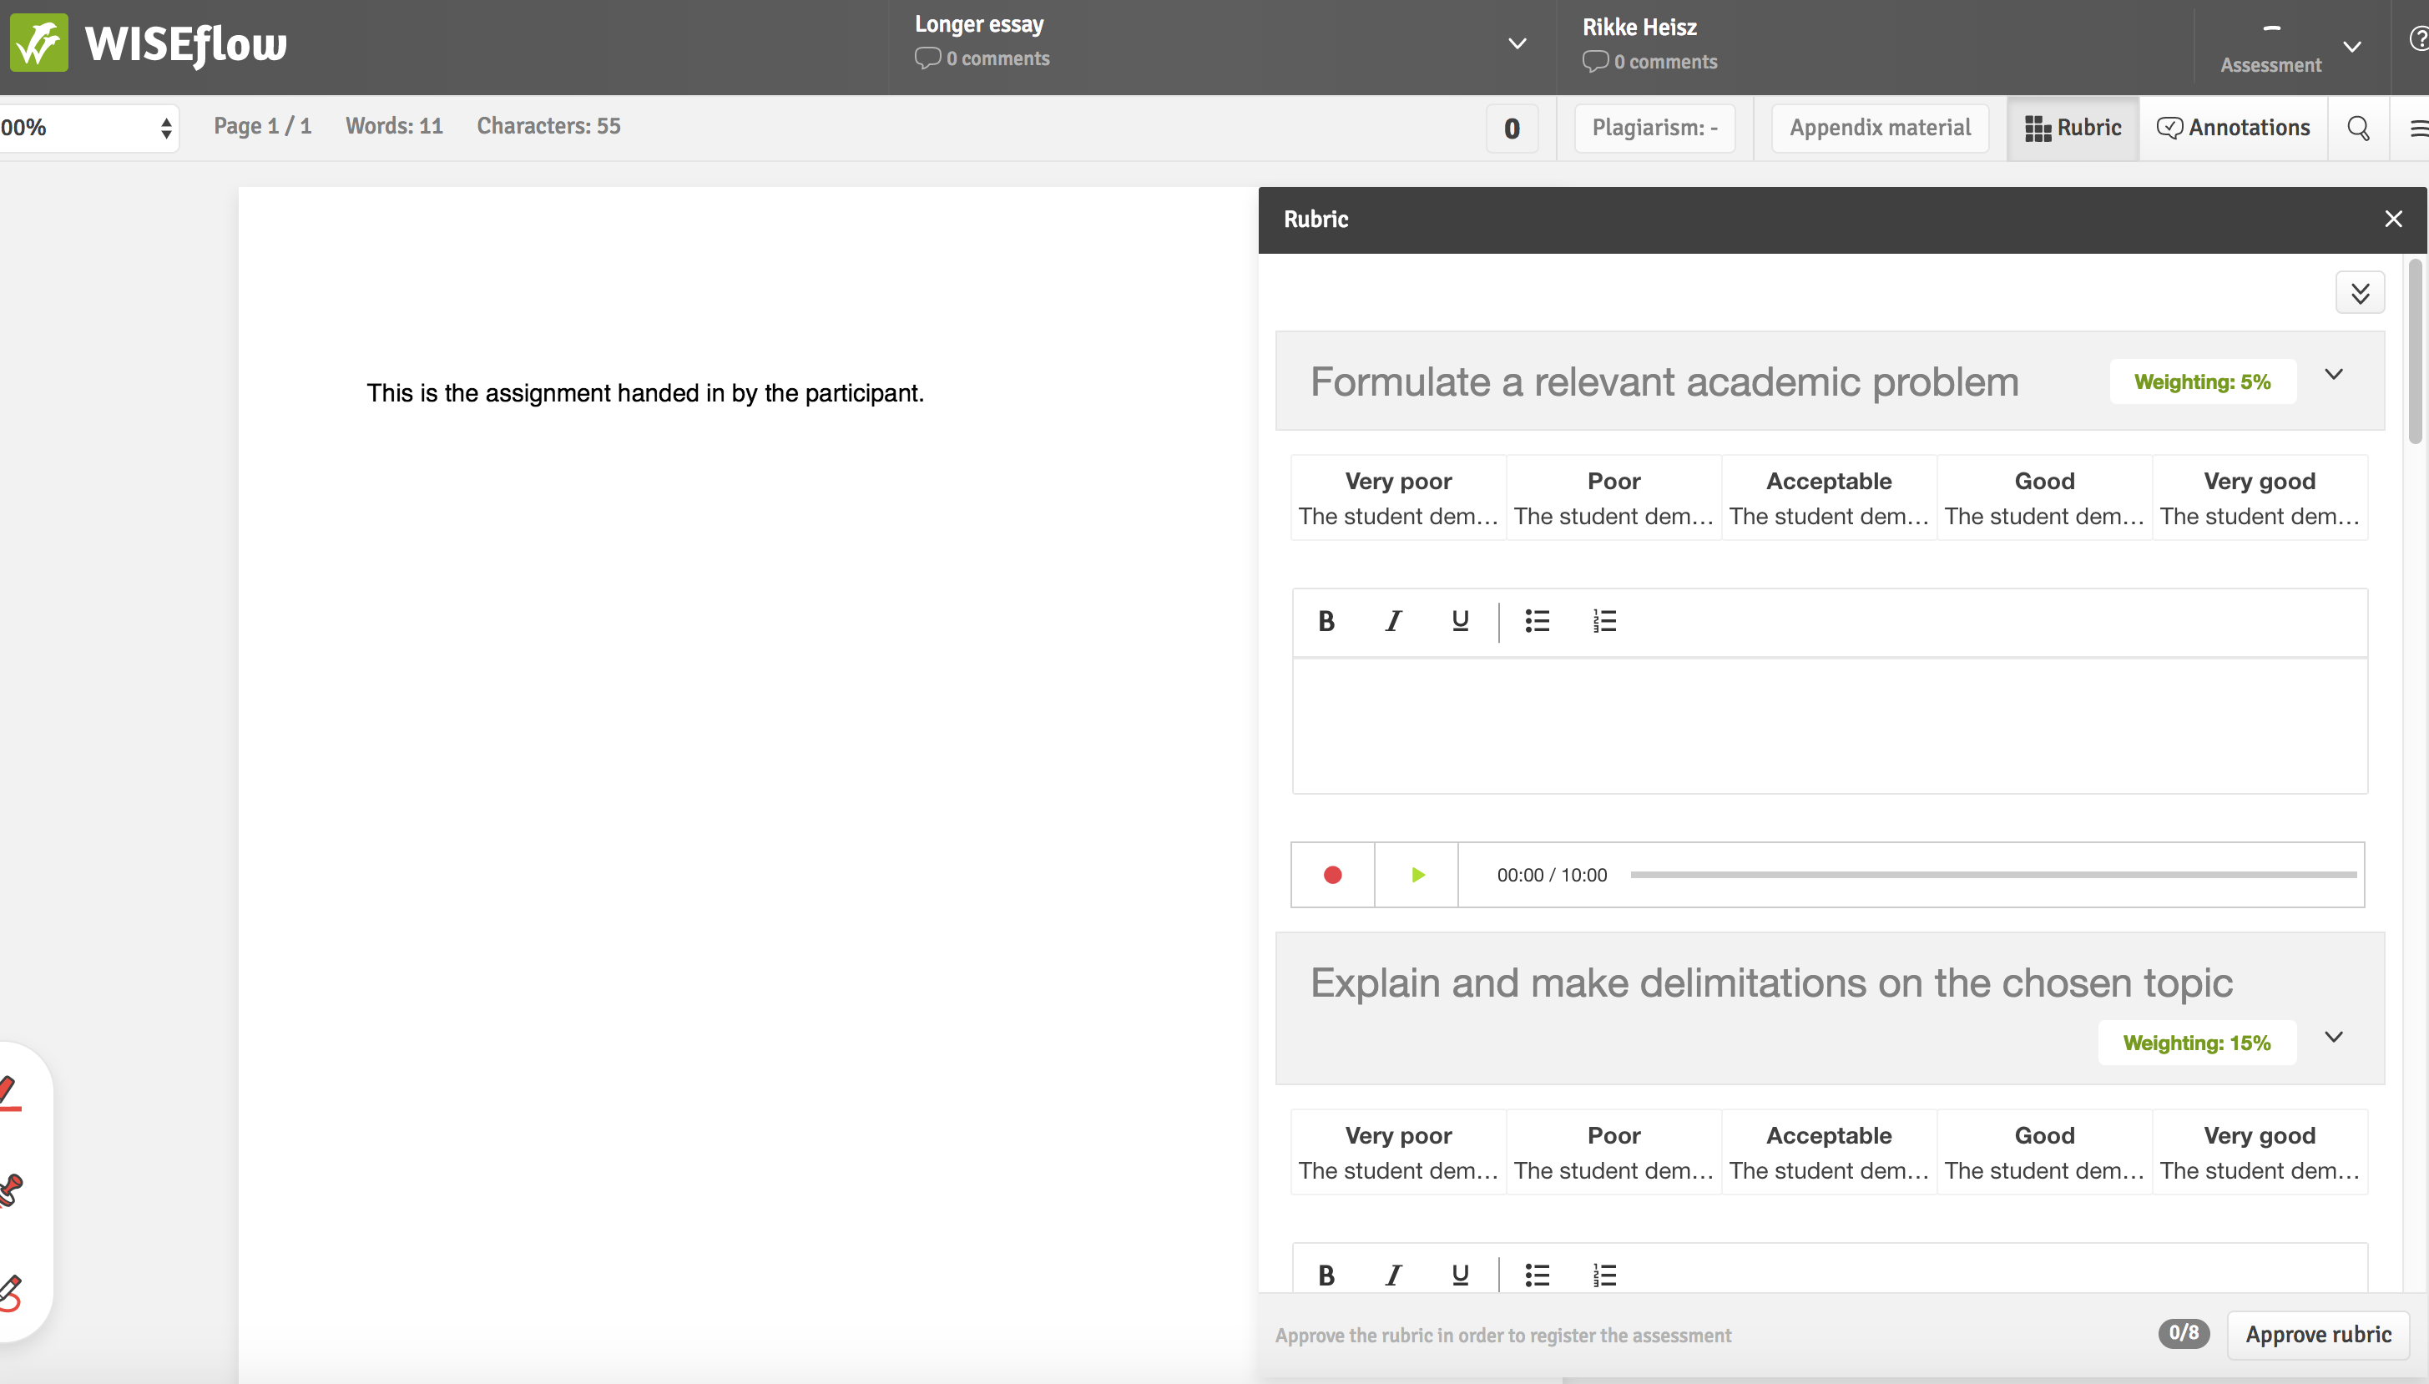Select Very poor for academic problem criterion
The image size is (2429, 1384).
point(1398,498)
